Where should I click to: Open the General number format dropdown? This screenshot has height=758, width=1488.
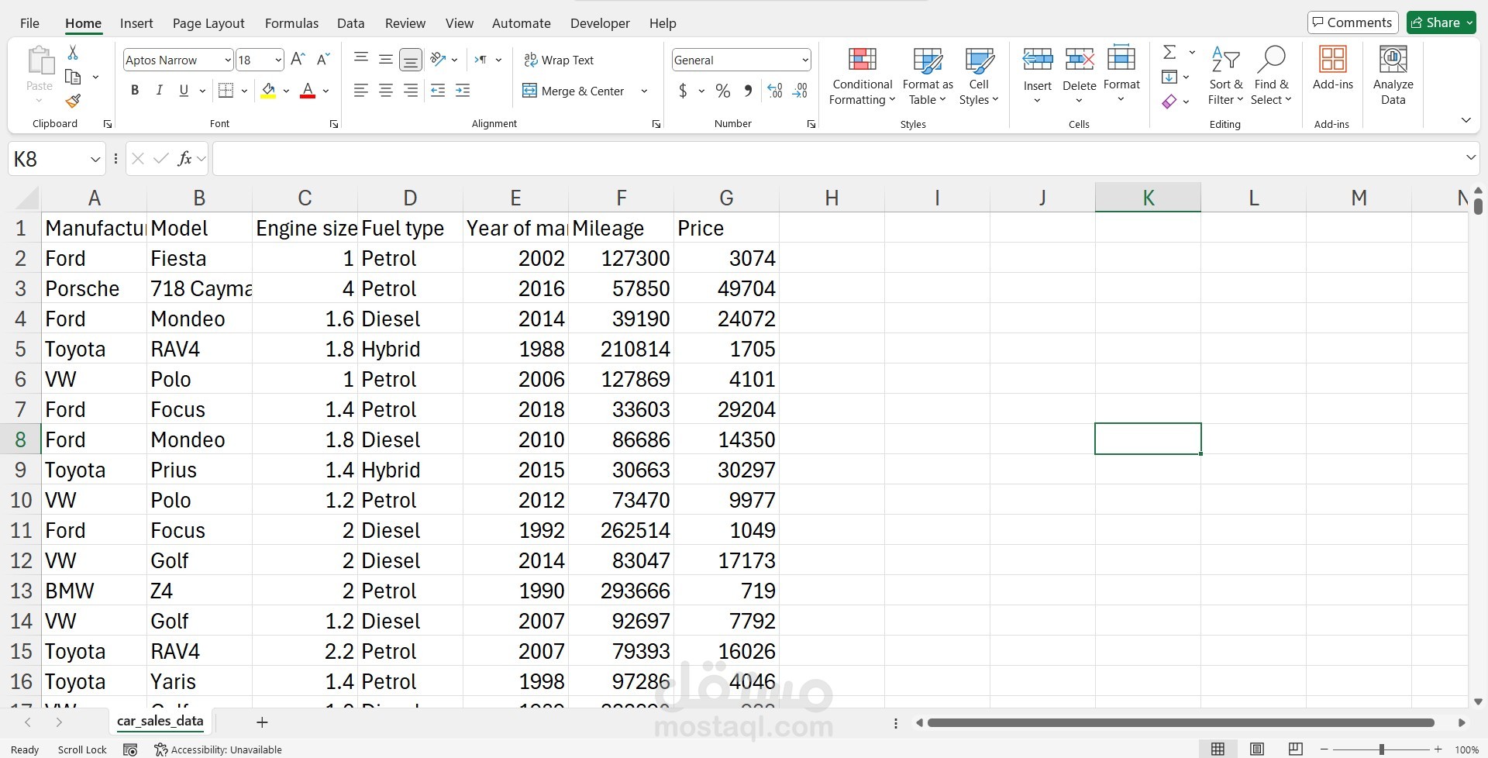[805, 60]
